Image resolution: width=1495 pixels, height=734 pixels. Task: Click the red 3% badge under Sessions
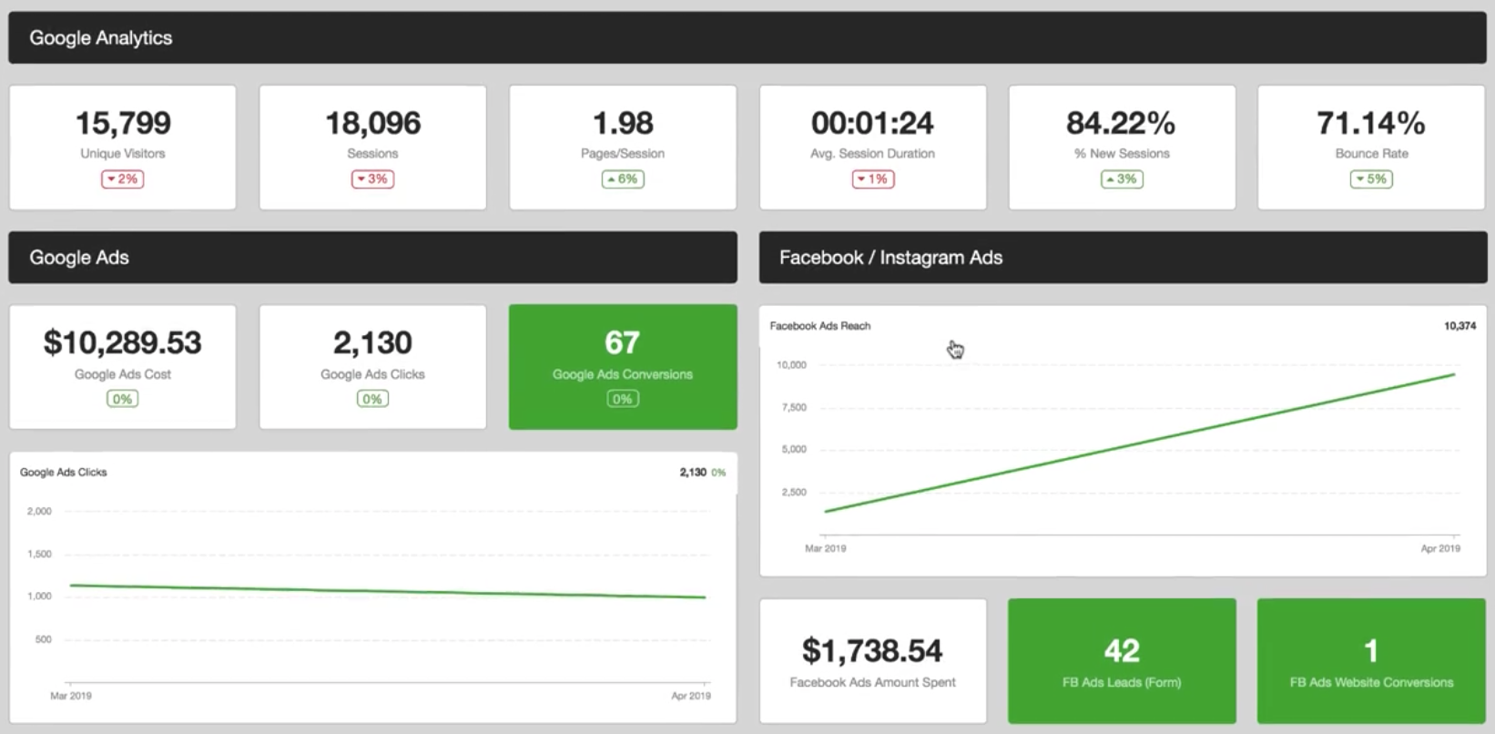[x=372, y=179]
